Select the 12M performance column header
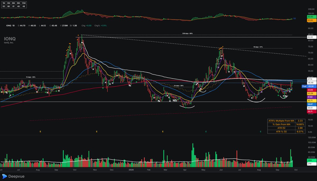The image size is (317, 181). pyautogui.click(x=24, y=3)
